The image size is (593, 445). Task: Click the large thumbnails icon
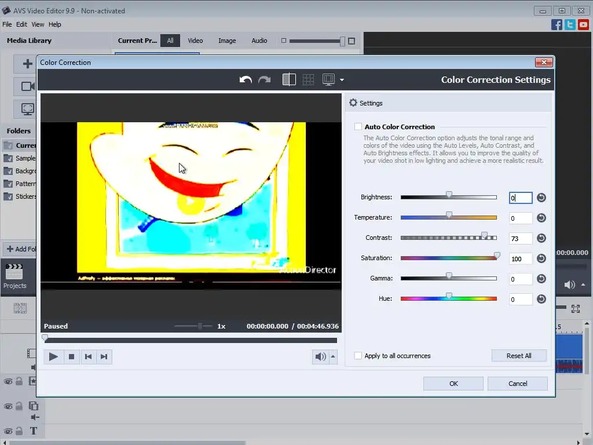pos(352,41)
